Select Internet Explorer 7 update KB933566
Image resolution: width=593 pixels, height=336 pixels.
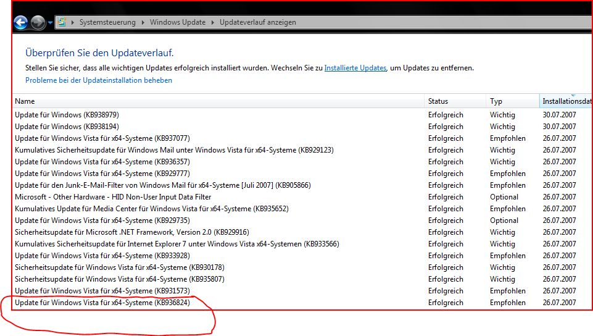coord(302,244)
